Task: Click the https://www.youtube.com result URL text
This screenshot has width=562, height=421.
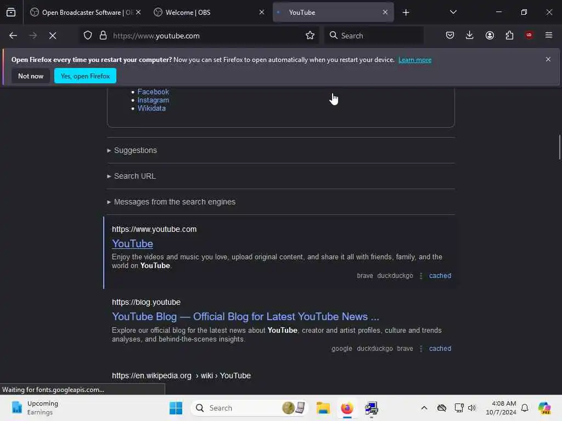Action: click(154, 229)
